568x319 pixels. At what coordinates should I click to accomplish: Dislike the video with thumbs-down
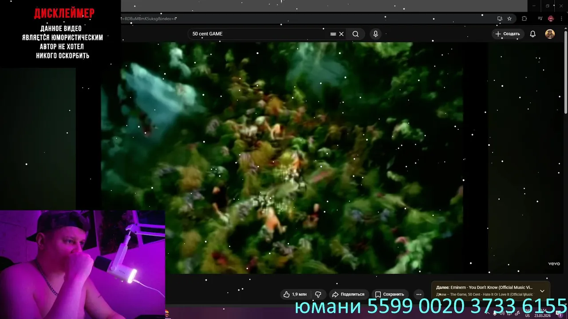318,294
